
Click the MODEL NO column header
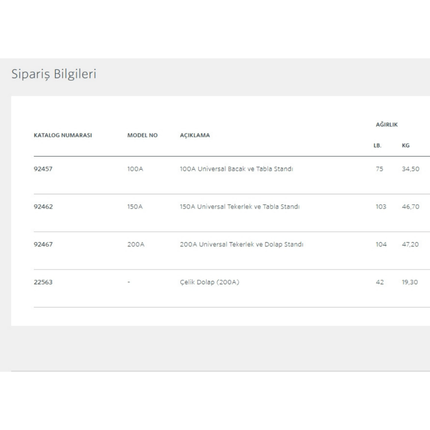pos(142,135)
